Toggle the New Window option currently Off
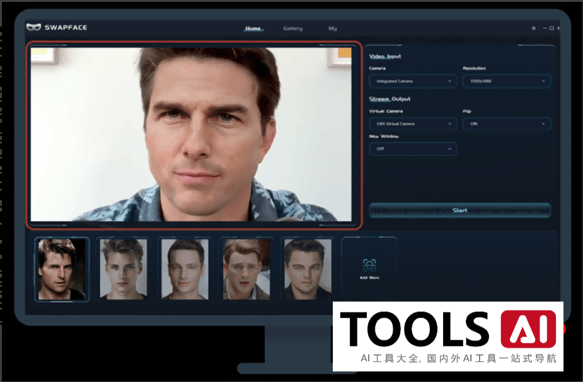Image resolution: width=583 pixels, height=382 pixels. tap(413, 149)
